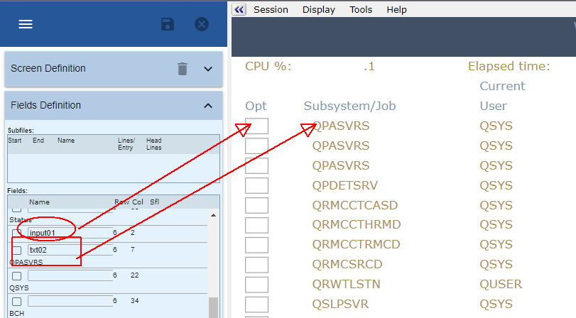Tick the checkbox for the QSYS field row

pos(17,275)
